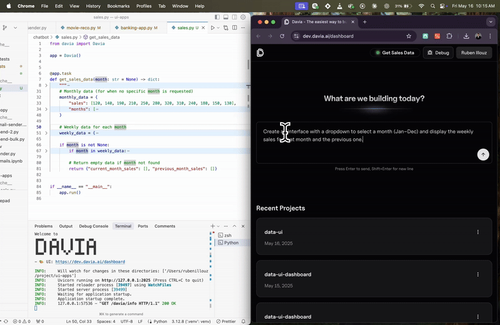Open options menu for data-ui project
The height and width of the screenshot is (325, 500).
(477, 232)
